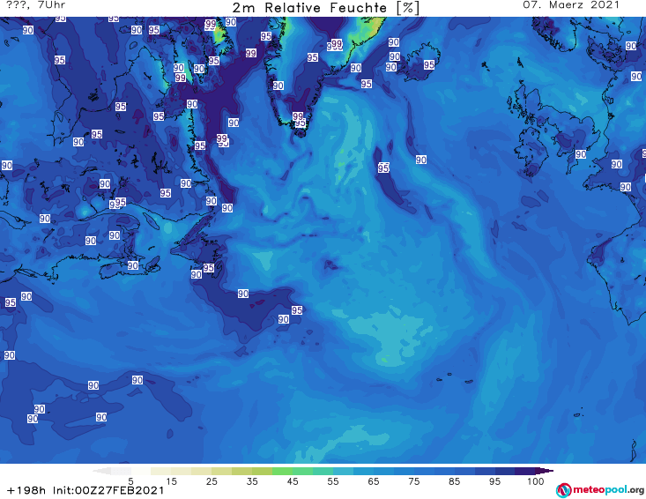This screenshot has width=646, height=499.
Task: Pick the olive-green swatch above 35 on the legend
Action: [262, 471]
